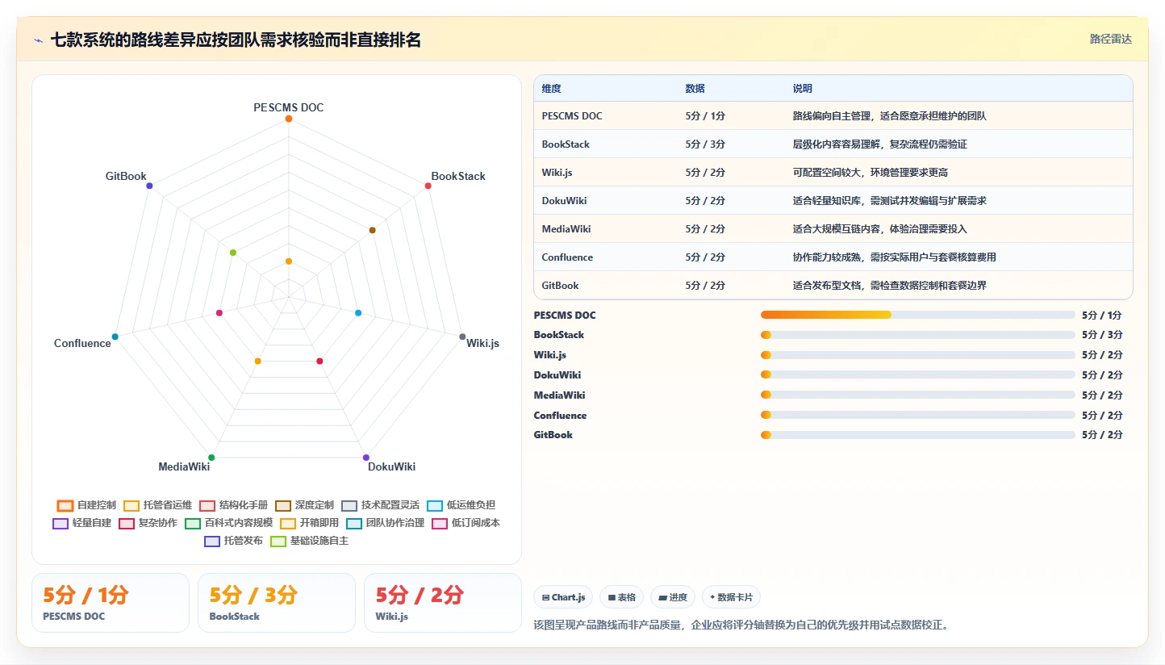Click the light-blue inner point on the Wiki.js axis
Image resolution: width=1165 pixels, height=665 pixels.
pos(358,312)
